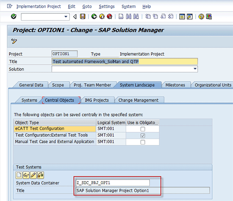Open the Systems sub-tab
This screenshot has height=201, width=233.
tap(29, 100)
